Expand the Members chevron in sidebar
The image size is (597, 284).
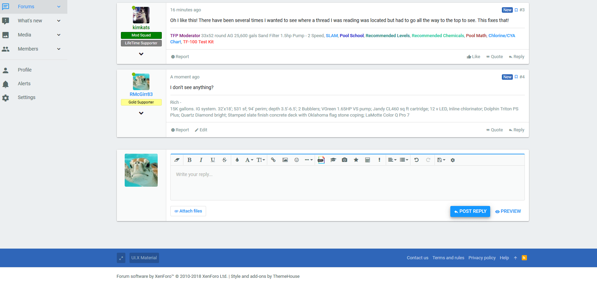point(59,49)
